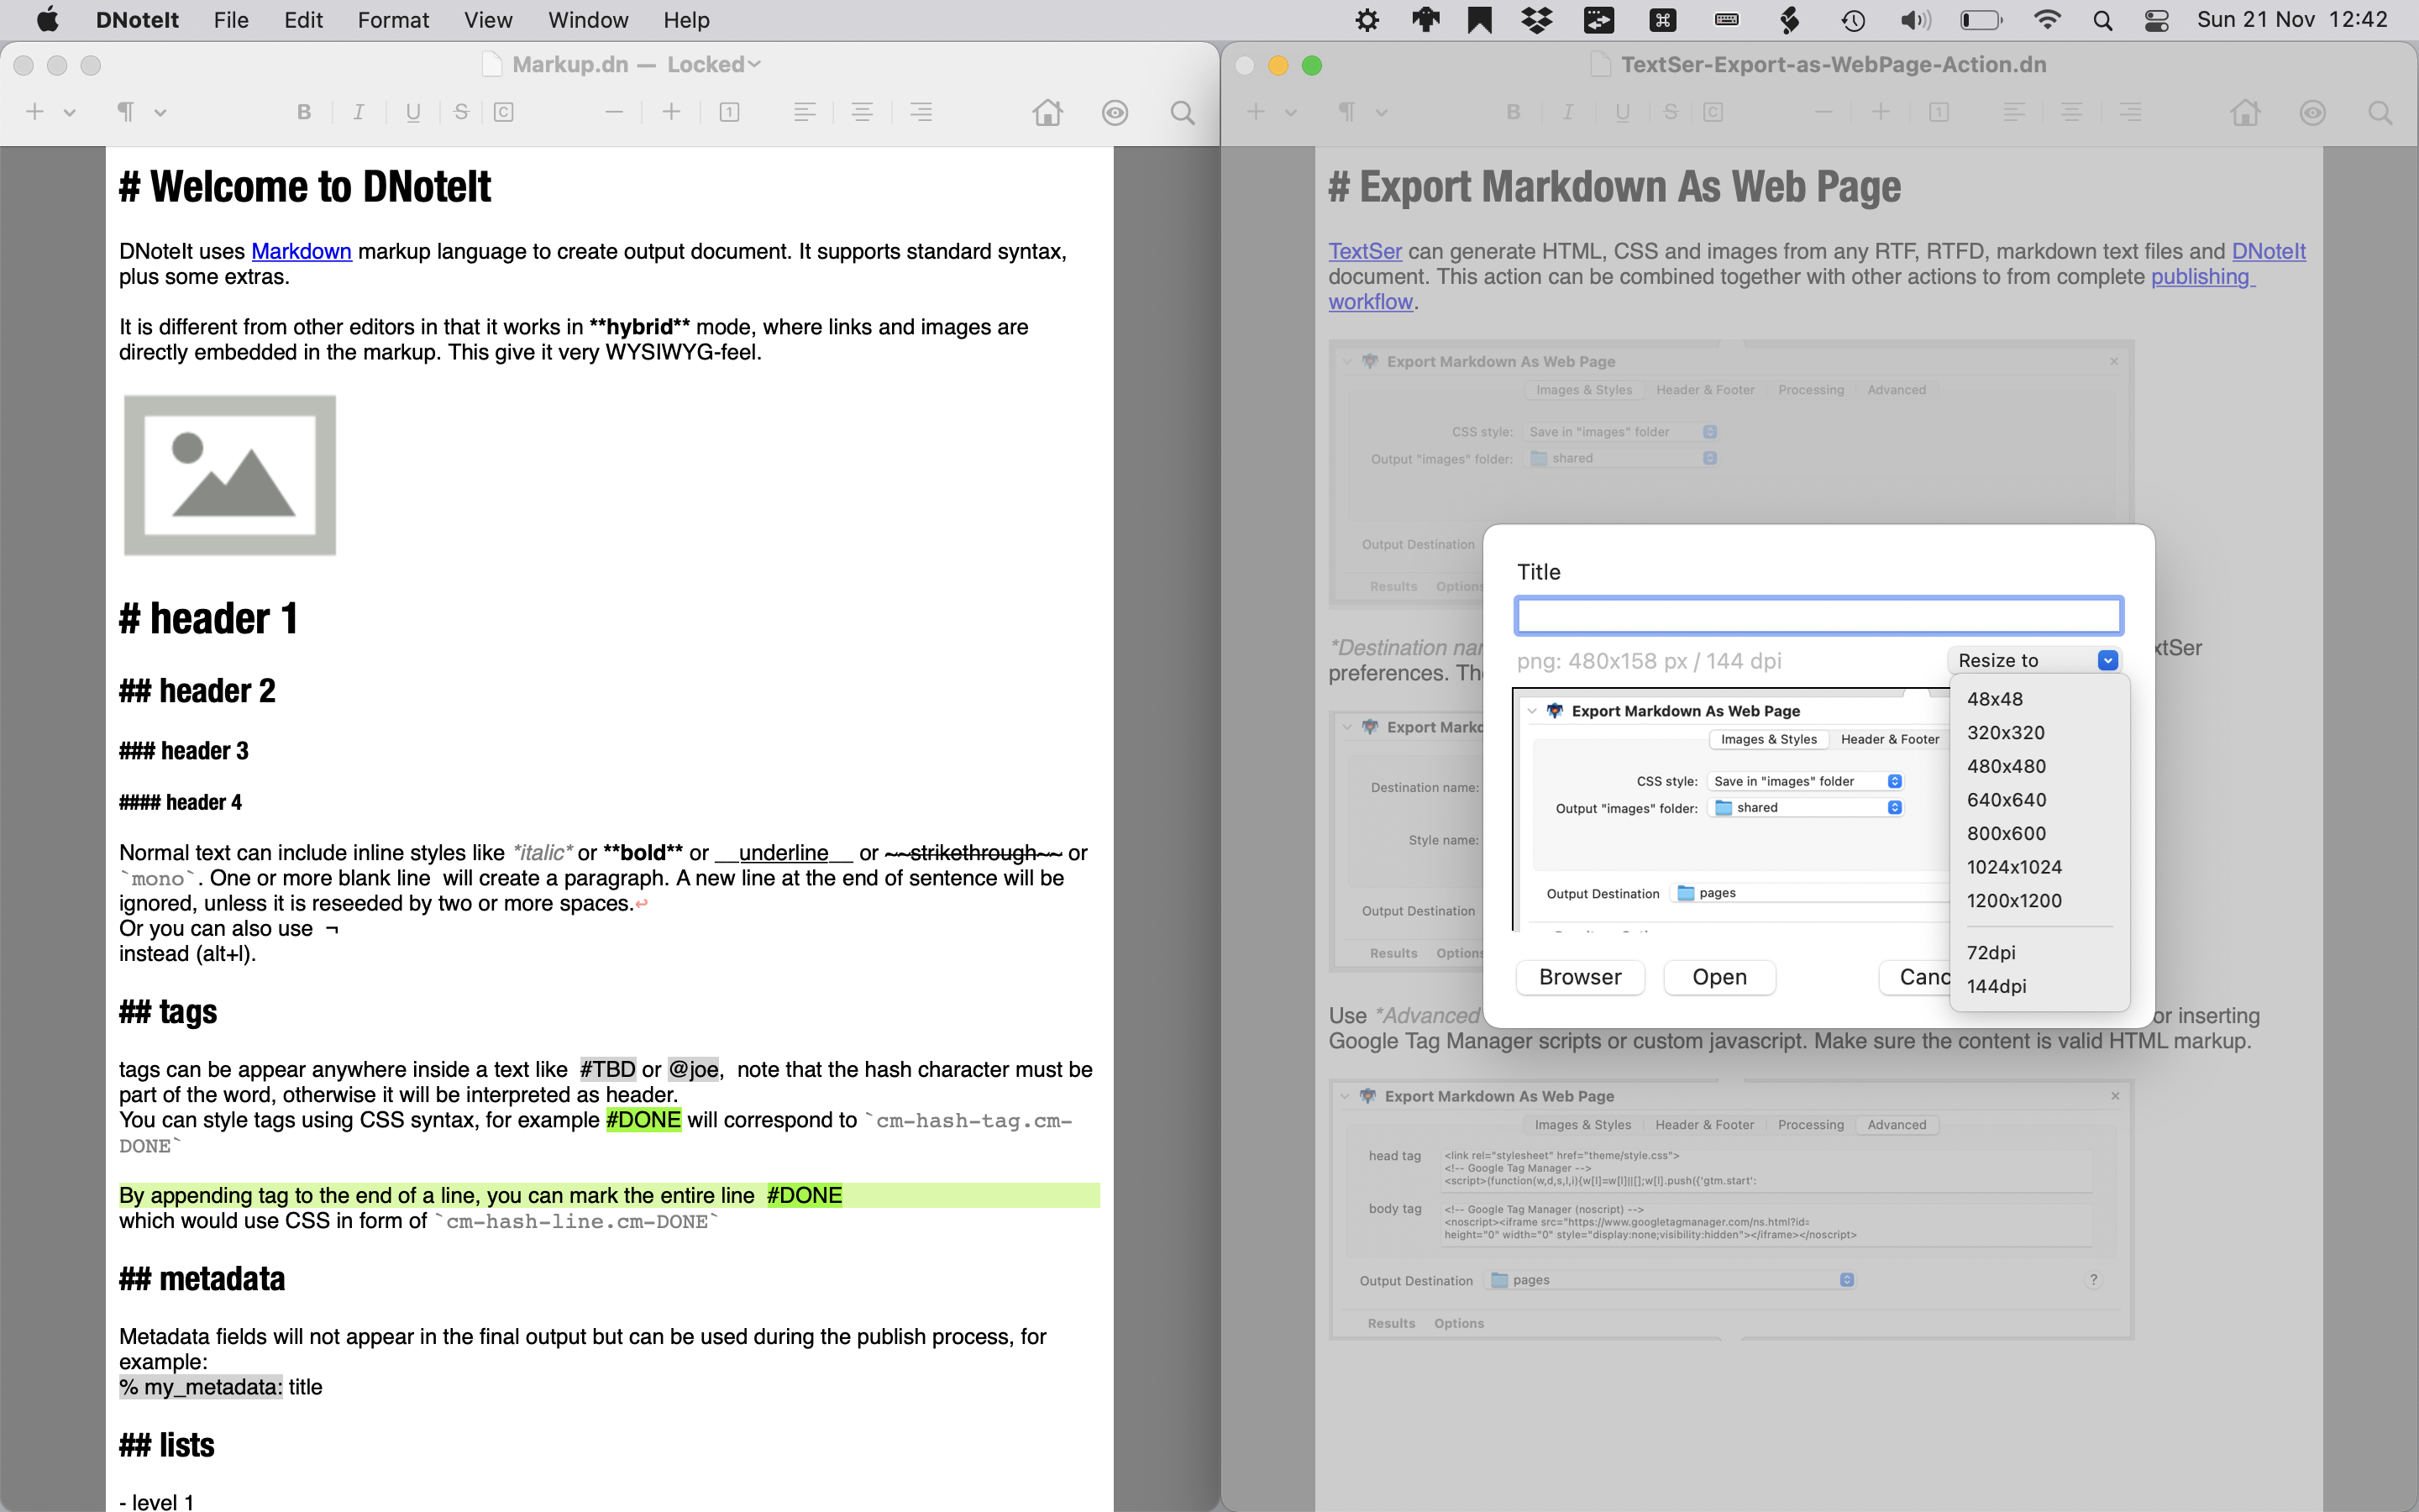Click search magnifier in TextSer window toolbar
The height and width of the screenshot is (1512, 2419).
[x=2380, y=112]
